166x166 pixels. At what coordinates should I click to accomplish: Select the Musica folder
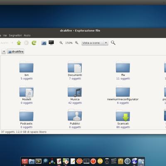click(x=75, y=91)
